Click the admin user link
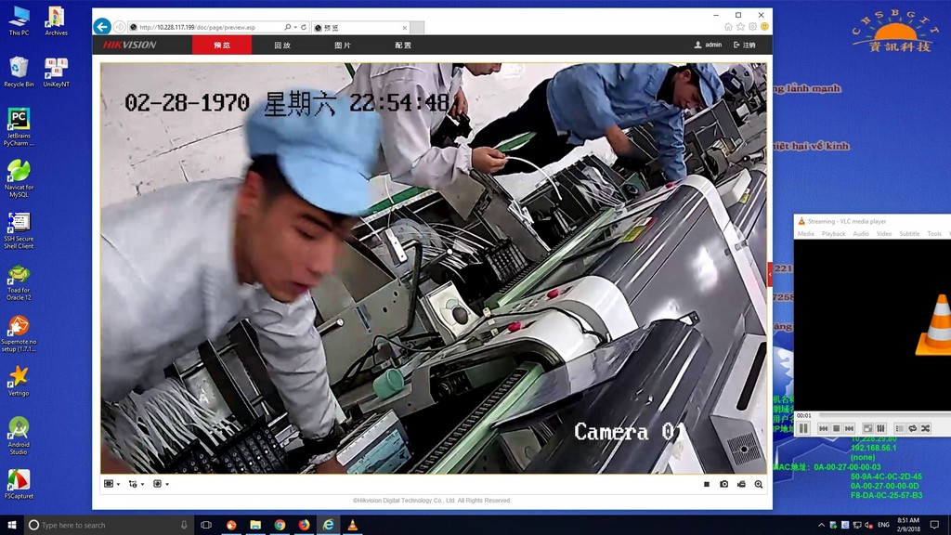The image size is (951, 535). [708, 45]
